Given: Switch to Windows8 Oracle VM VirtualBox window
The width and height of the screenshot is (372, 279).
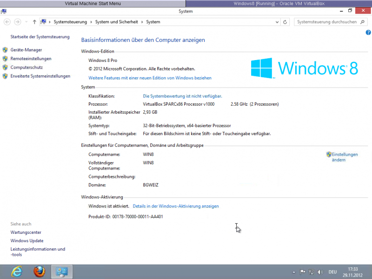Looking at the screenshot, I should (x=279, y=3).
